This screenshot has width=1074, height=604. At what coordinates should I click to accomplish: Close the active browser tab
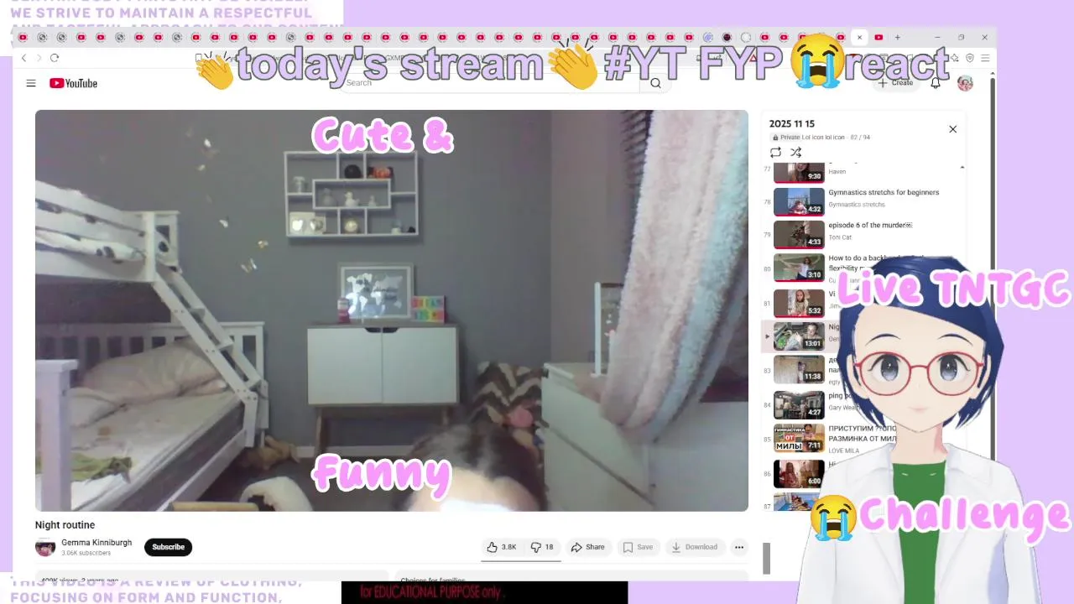click(x=859, y=37)
